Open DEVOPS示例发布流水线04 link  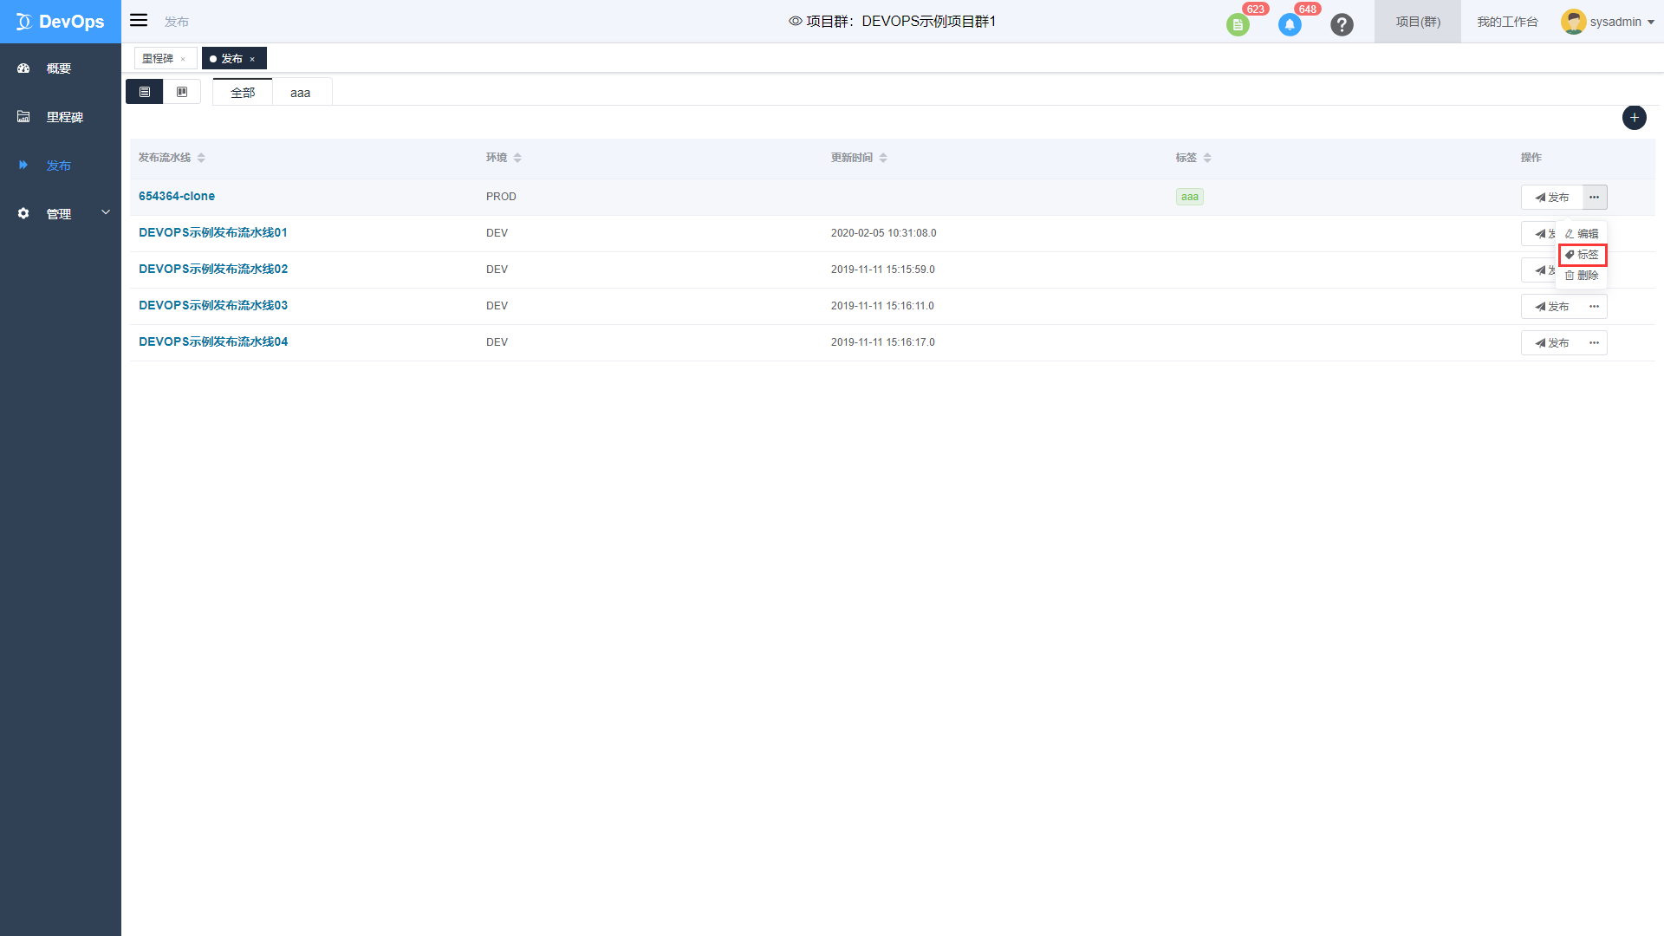point(213,342)
